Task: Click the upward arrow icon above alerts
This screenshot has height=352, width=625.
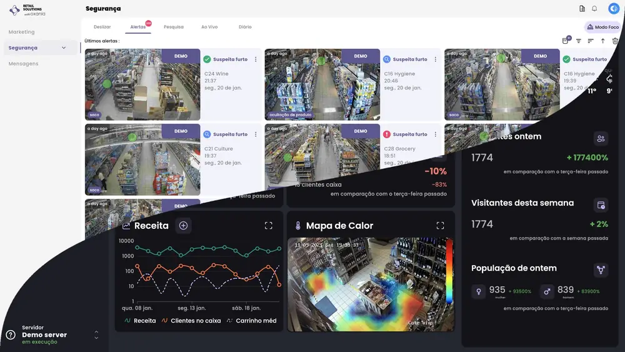Action: pos(602,41)
